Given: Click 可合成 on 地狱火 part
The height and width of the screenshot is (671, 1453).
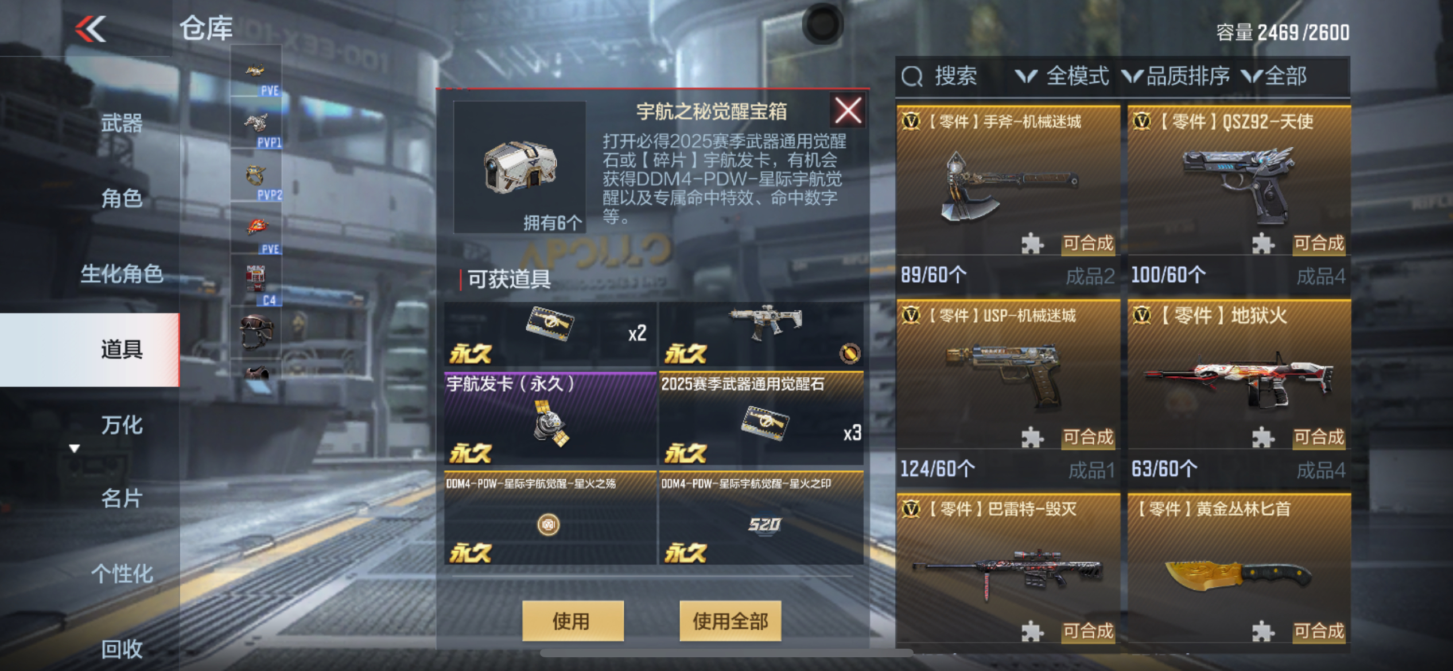Looking at the screenshot, I should 1318,438.
